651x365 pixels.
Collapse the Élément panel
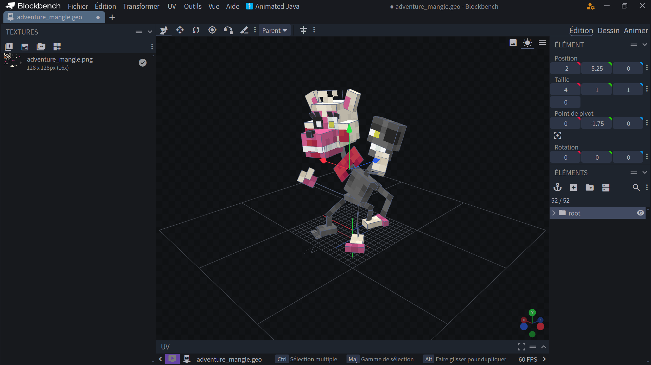645,45
